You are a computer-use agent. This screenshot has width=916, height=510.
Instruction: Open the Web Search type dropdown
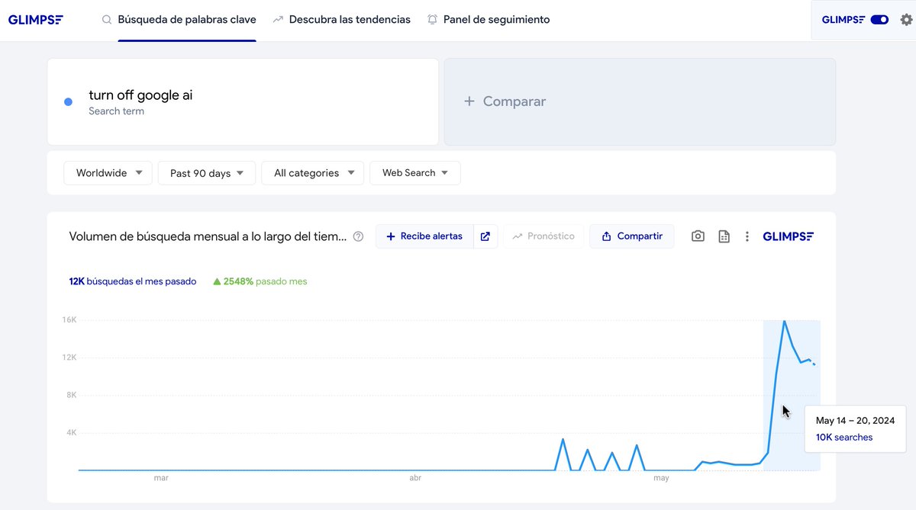(415, 173)
